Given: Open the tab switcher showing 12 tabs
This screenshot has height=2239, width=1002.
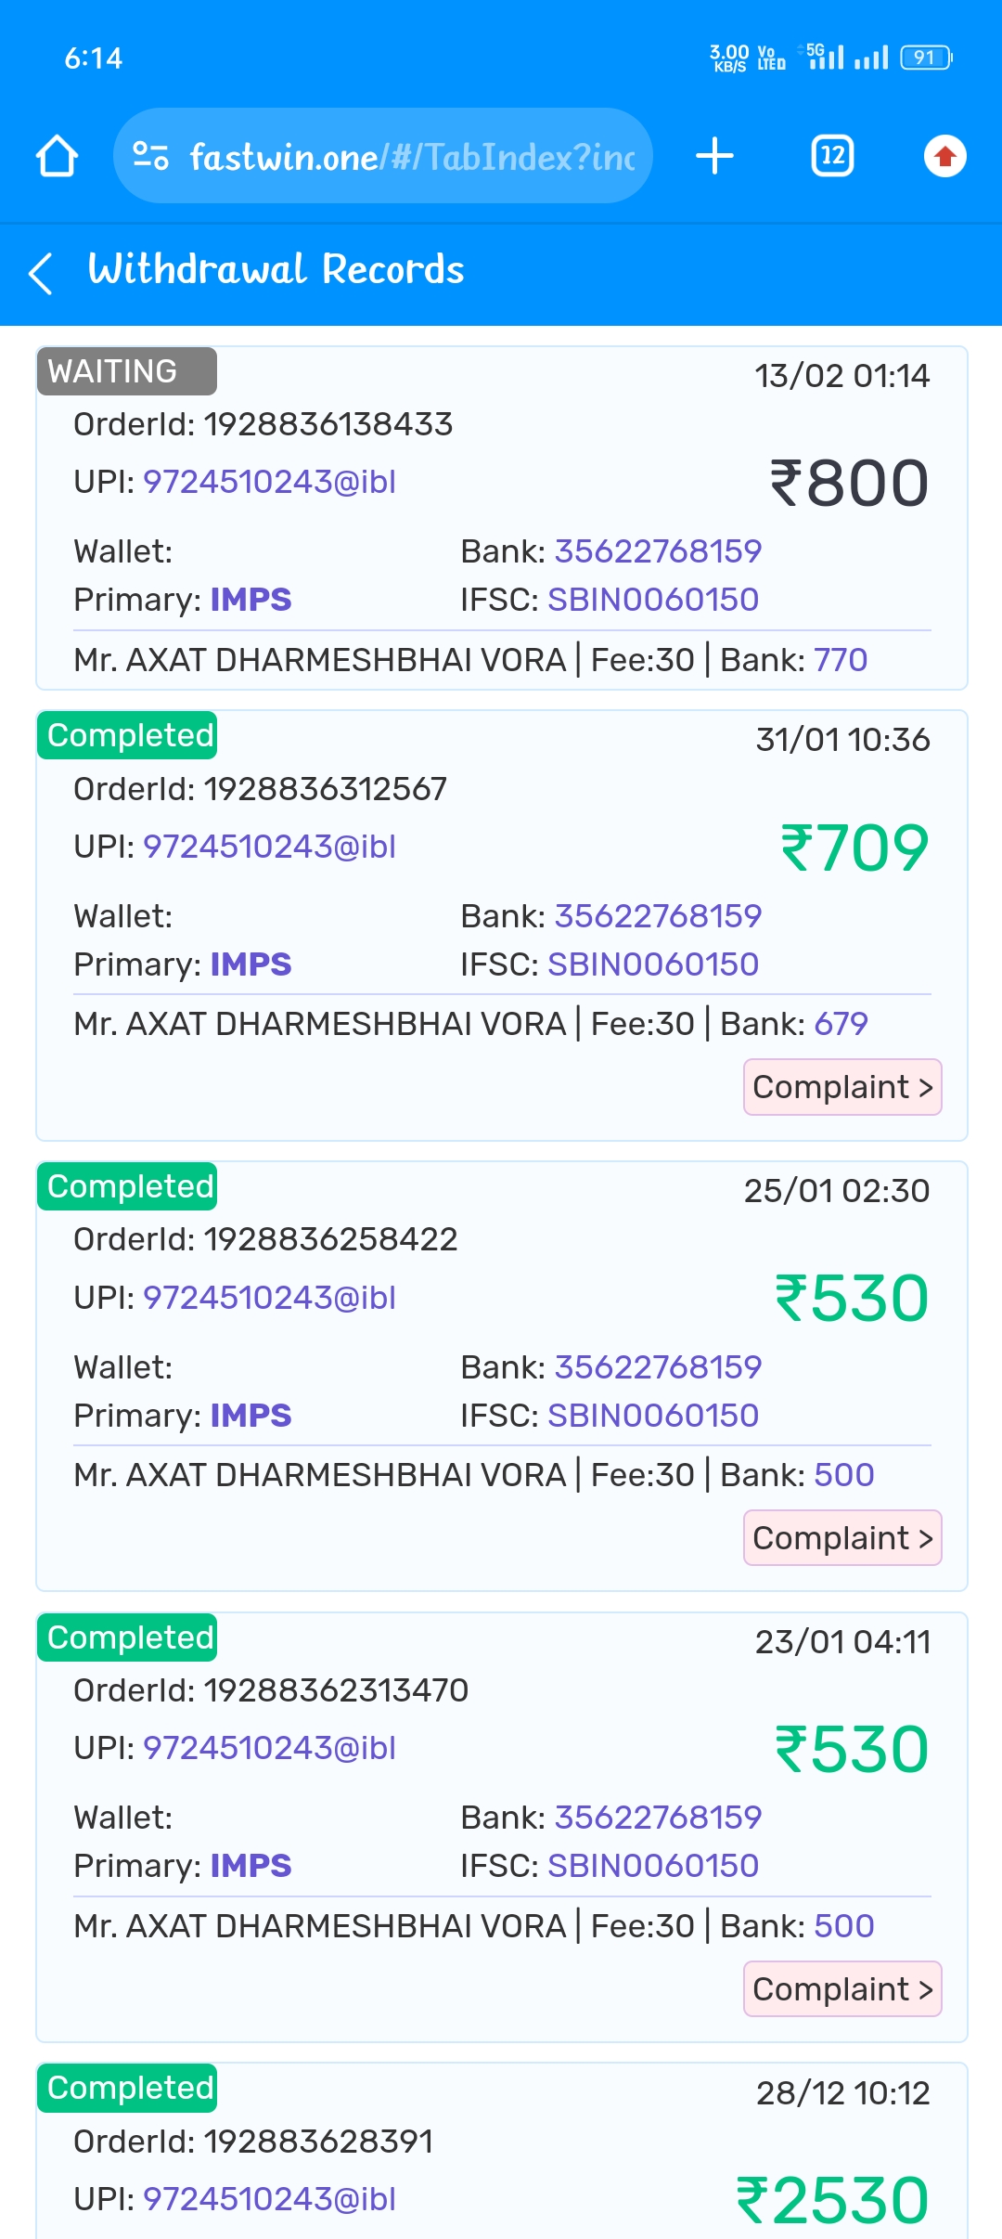Looking at the screenshot, I should [832, 156].
